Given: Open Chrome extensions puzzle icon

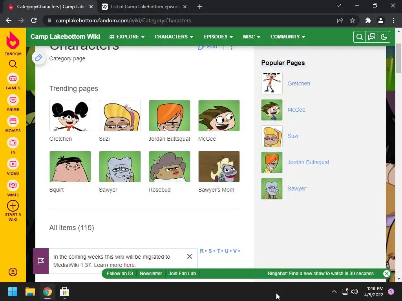Looking at the screenshot, I should coord(368,20).
